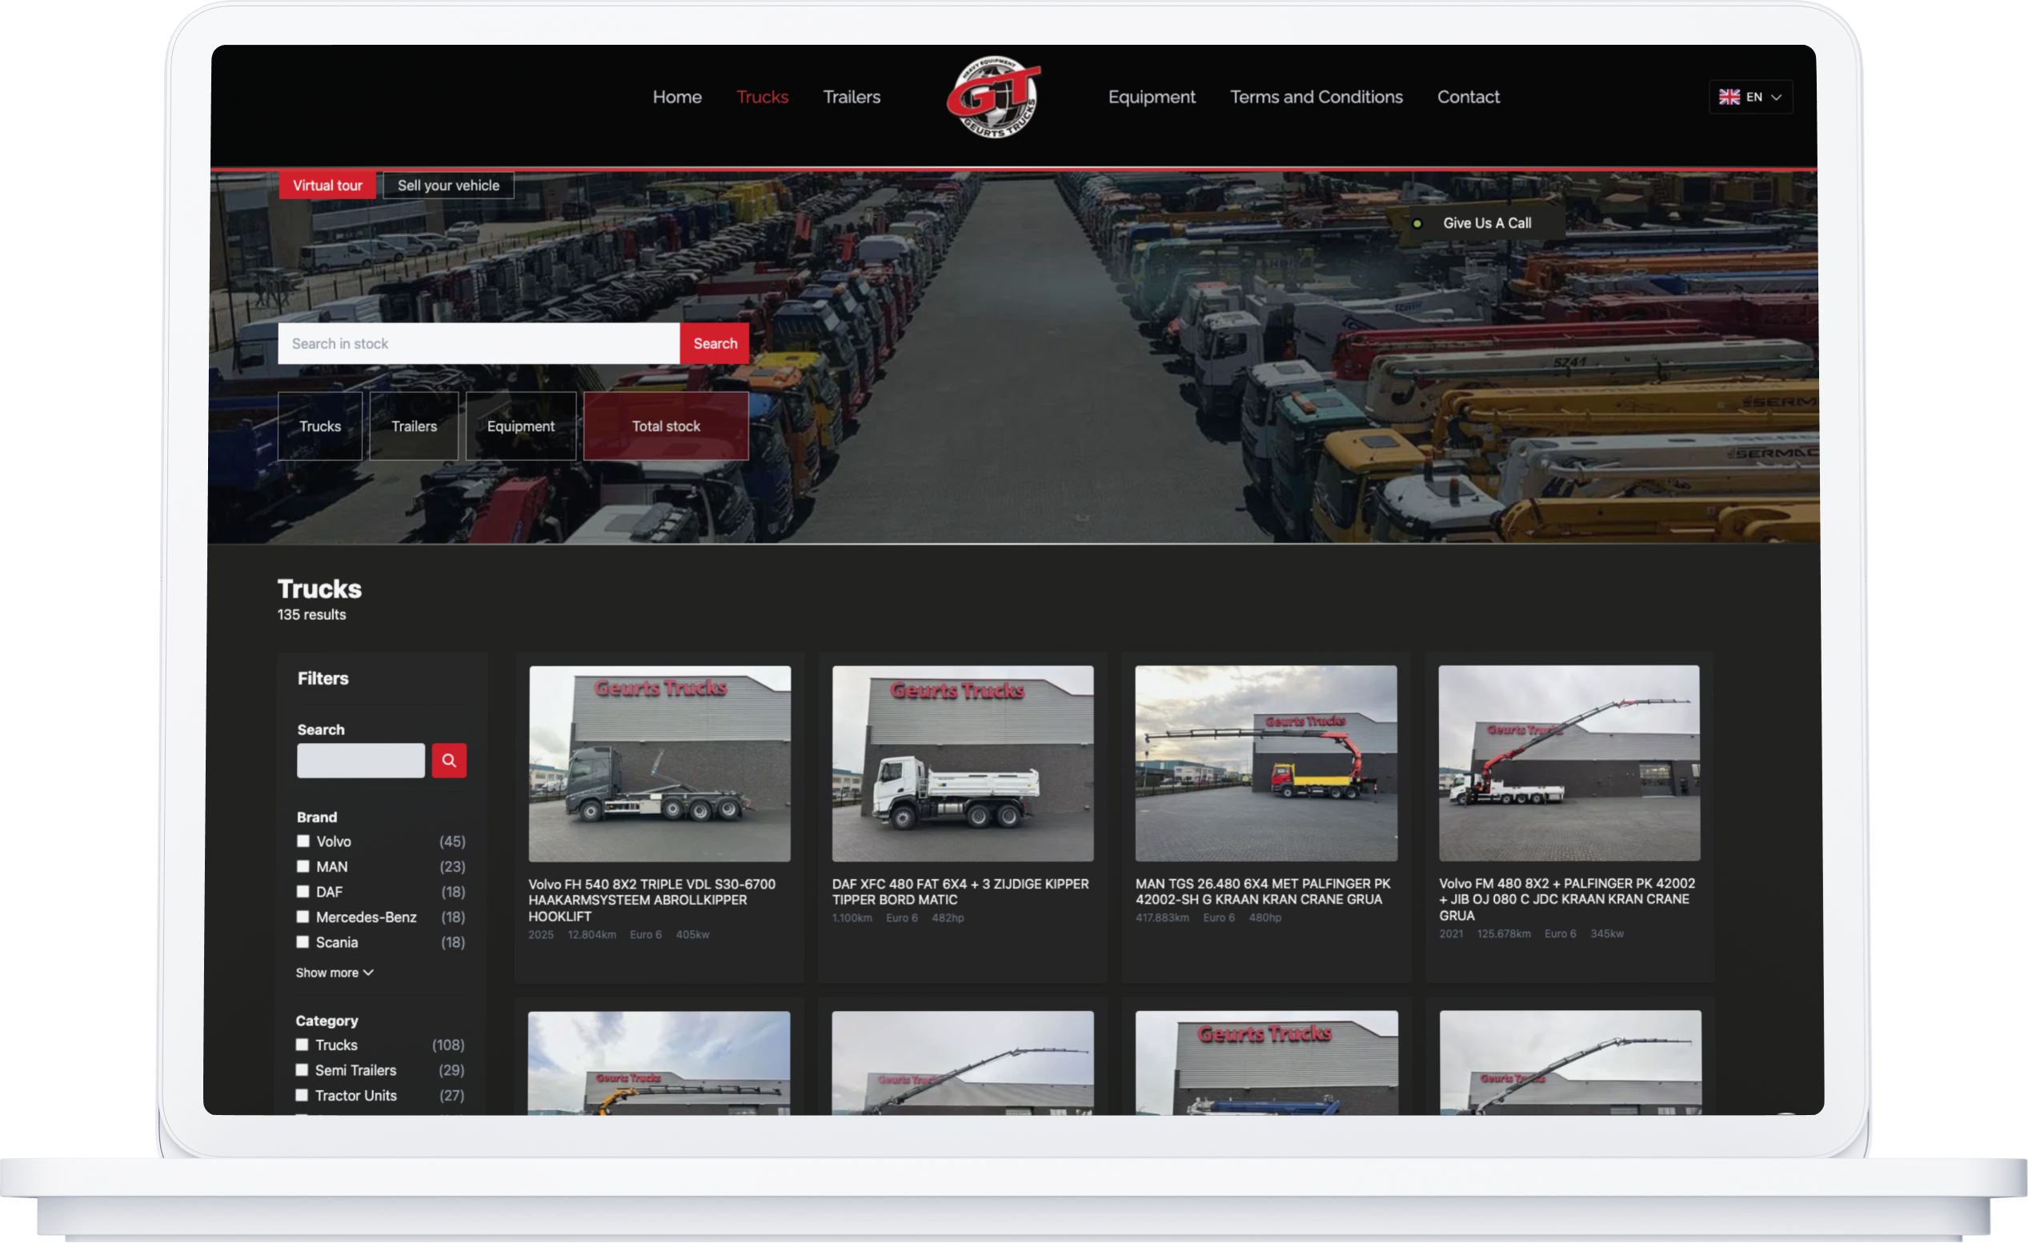Open Volvo FH 540 8X2 TRIPLE title
Viewport: 2028px width, 1243px height.
(x=651, y=901)
